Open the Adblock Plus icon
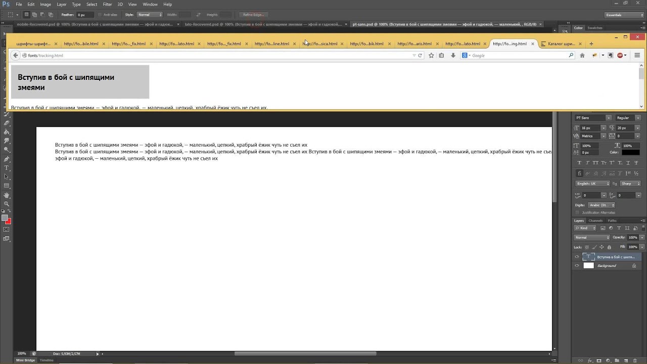This screenshot has width=647, height=364. [620, 55]
